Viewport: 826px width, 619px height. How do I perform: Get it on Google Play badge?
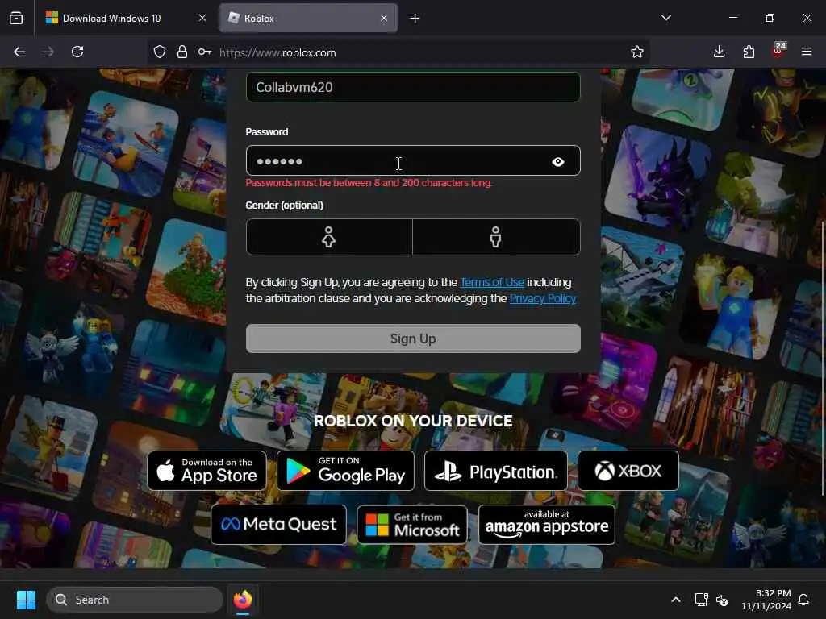tap(345, 471)
